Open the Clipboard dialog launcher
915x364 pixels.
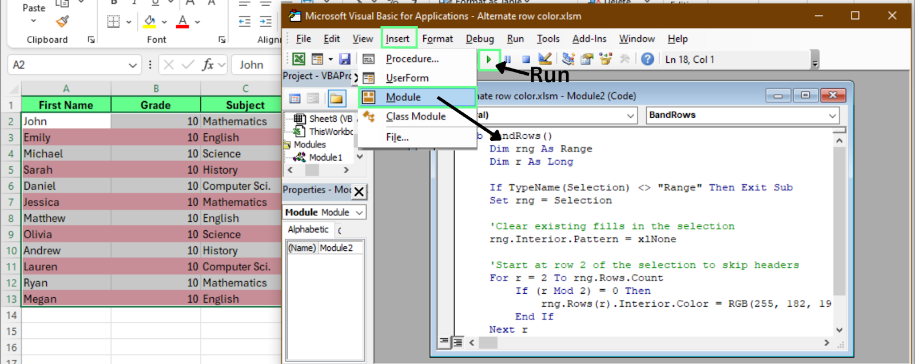91,39
